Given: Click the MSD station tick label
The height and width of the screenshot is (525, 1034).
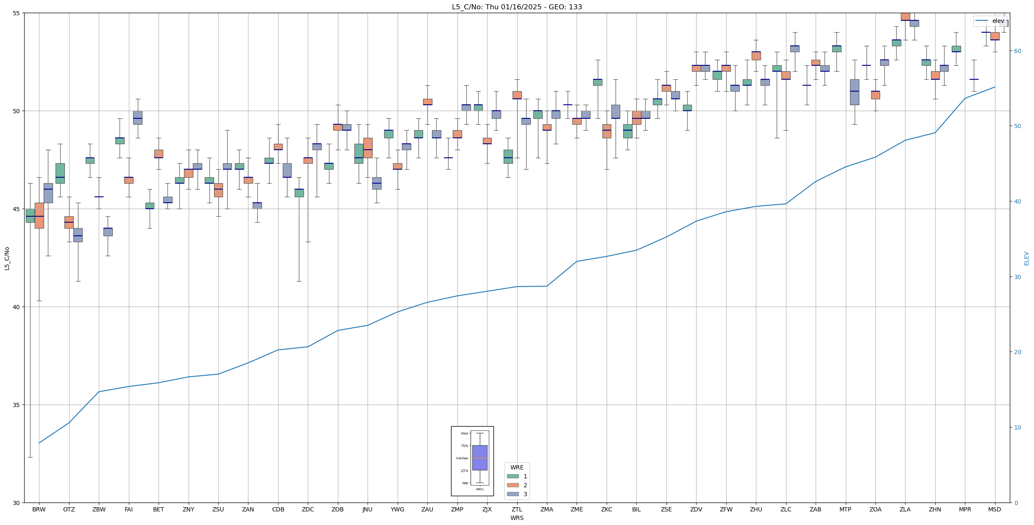Looking at the screenshot, I should [x=995, y=509].
